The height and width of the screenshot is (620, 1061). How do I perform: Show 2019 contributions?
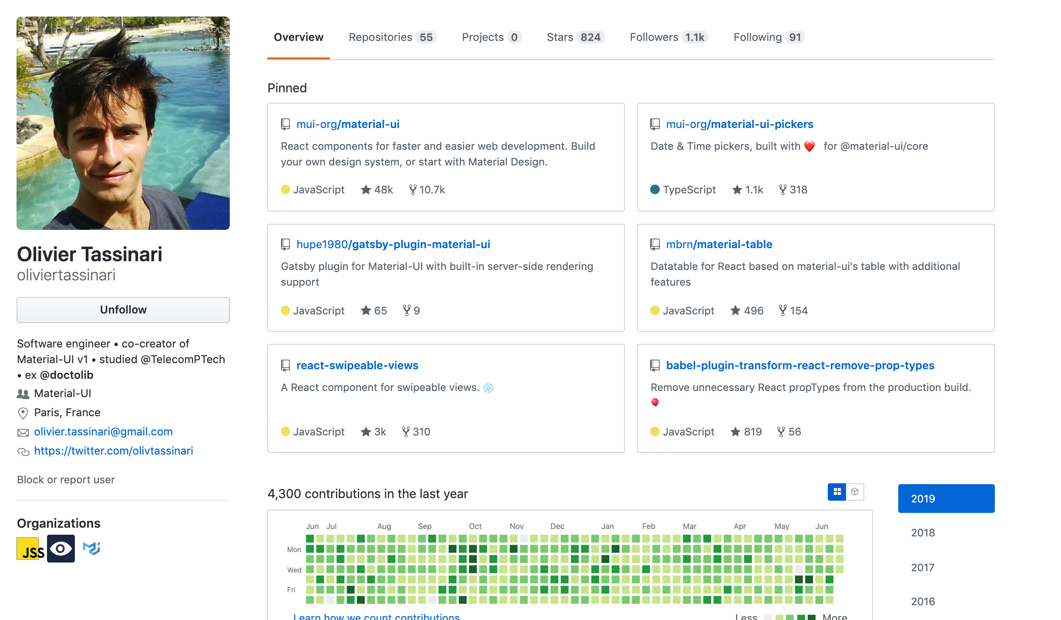(946, 499)
